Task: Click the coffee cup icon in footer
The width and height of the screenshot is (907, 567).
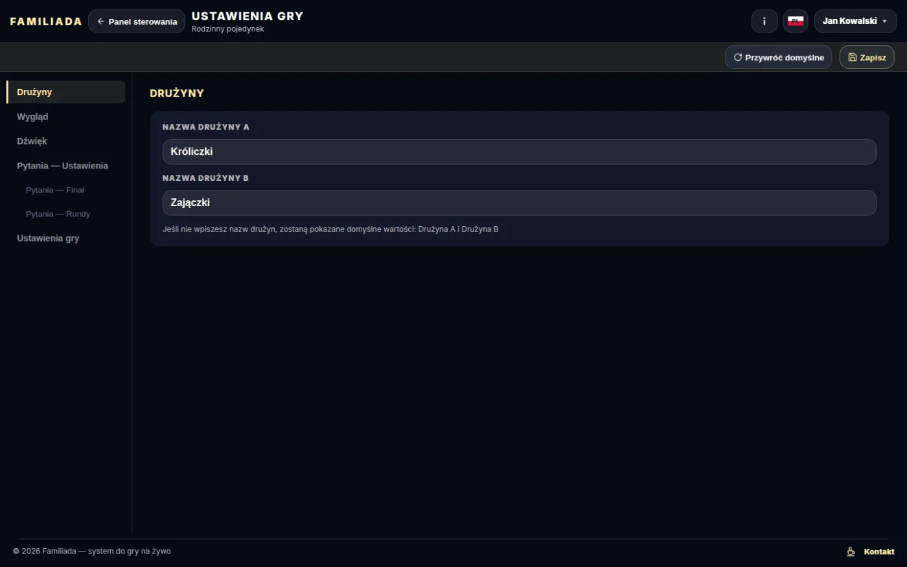Action: click(851, 551)
